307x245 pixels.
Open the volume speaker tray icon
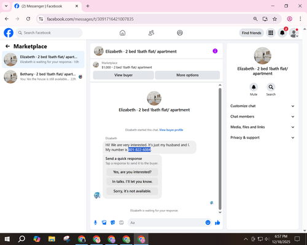click(x=267, y=239)
